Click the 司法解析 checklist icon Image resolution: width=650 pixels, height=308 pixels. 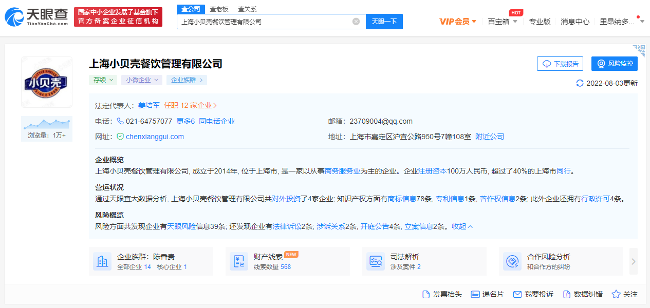(376, 261)
